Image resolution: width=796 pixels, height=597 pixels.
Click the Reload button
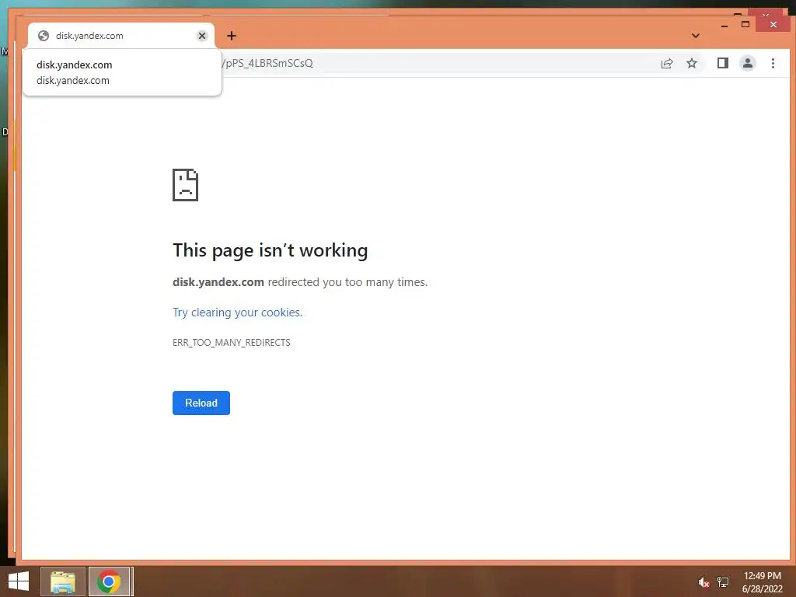click(x=201, y=403)
